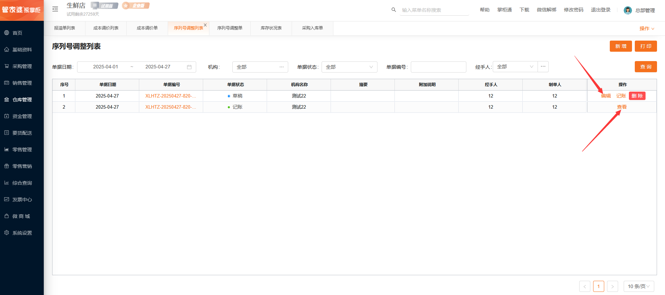Image resolution: width=665 pixels, height=295 pixels.
Task: Focus the 单据编号 input field
Action: 439,67
